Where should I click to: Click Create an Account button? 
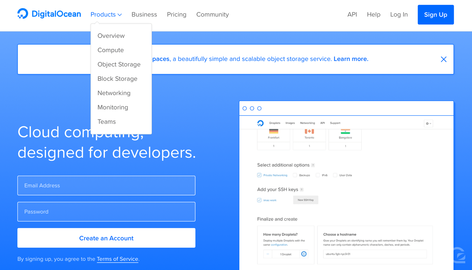point(106,238)
